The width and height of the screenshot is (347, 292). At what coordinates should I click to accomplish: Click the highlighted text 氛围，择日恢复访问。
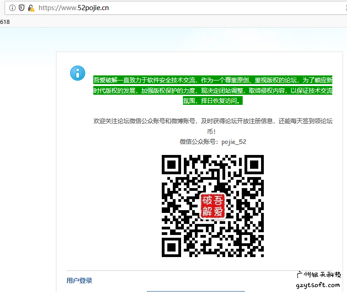pyautogui.click(x=213, y=101)
